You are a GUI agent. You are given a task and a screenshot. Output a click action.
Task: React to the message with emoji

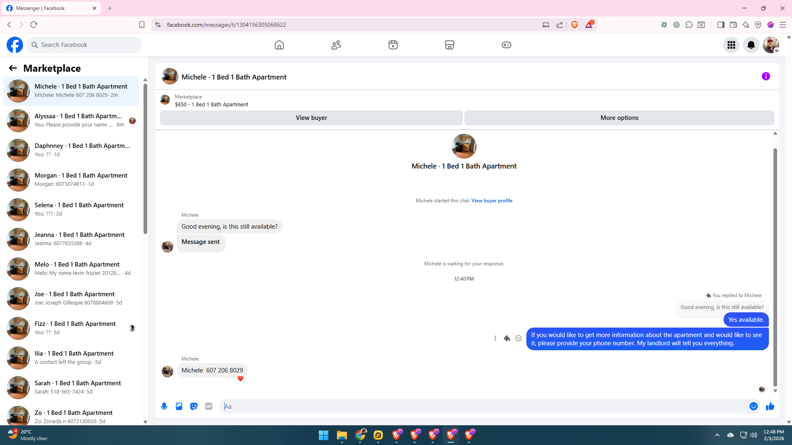[x=519, y=338]
